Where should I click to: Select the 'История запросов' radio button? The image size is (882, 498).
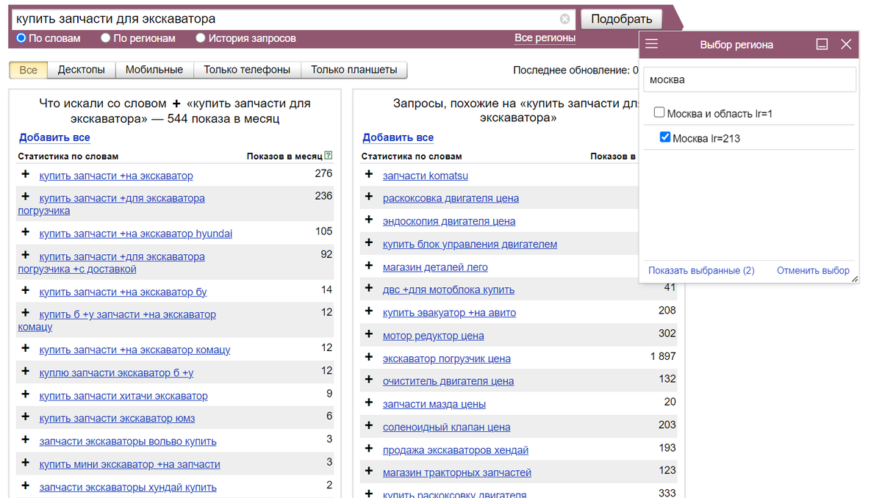point(201,38)
